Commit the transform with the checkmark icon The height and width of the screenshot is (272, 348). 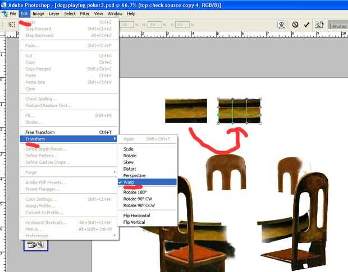click(x=306, y=25)
